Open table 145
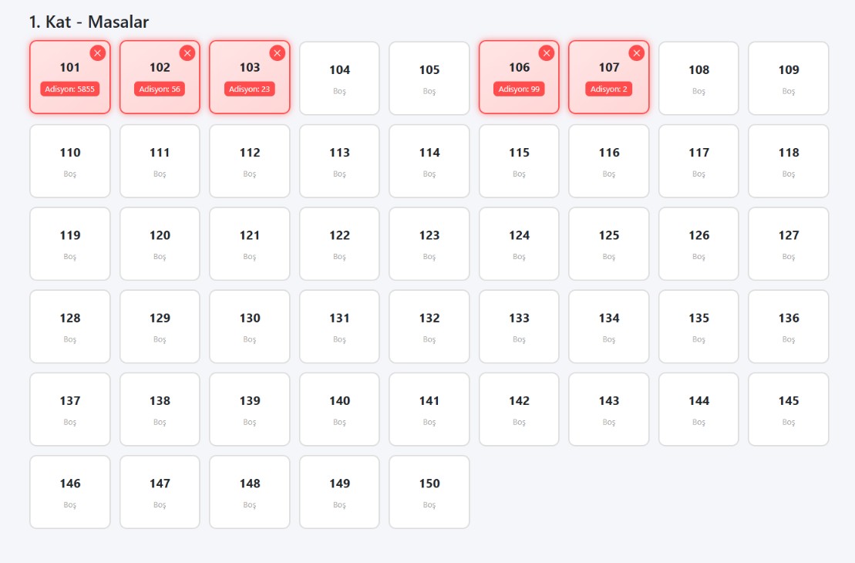The height and width of the screenshot is (563, 855). tap(788, 409)
